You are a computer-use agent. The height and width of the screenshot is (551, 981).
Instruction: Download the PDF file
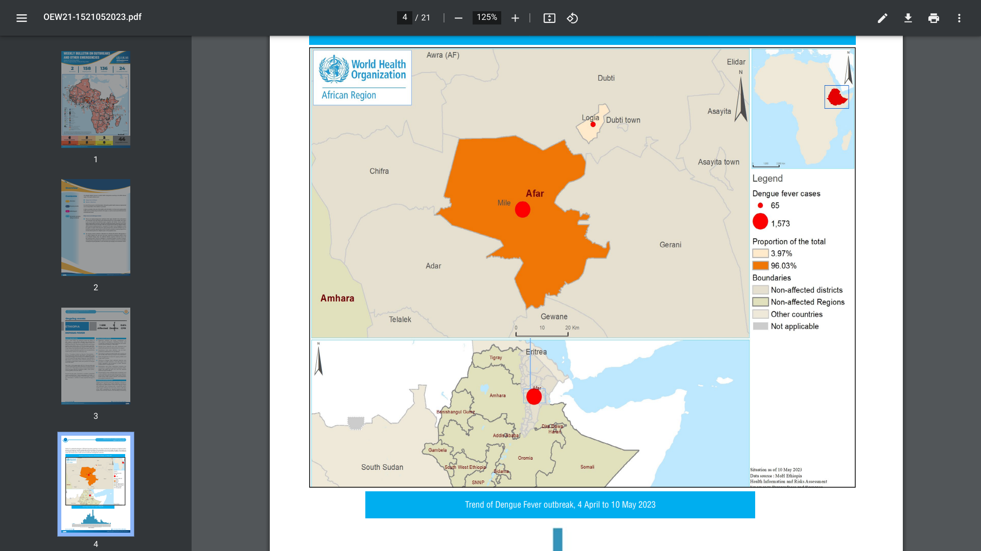point(908,18)
